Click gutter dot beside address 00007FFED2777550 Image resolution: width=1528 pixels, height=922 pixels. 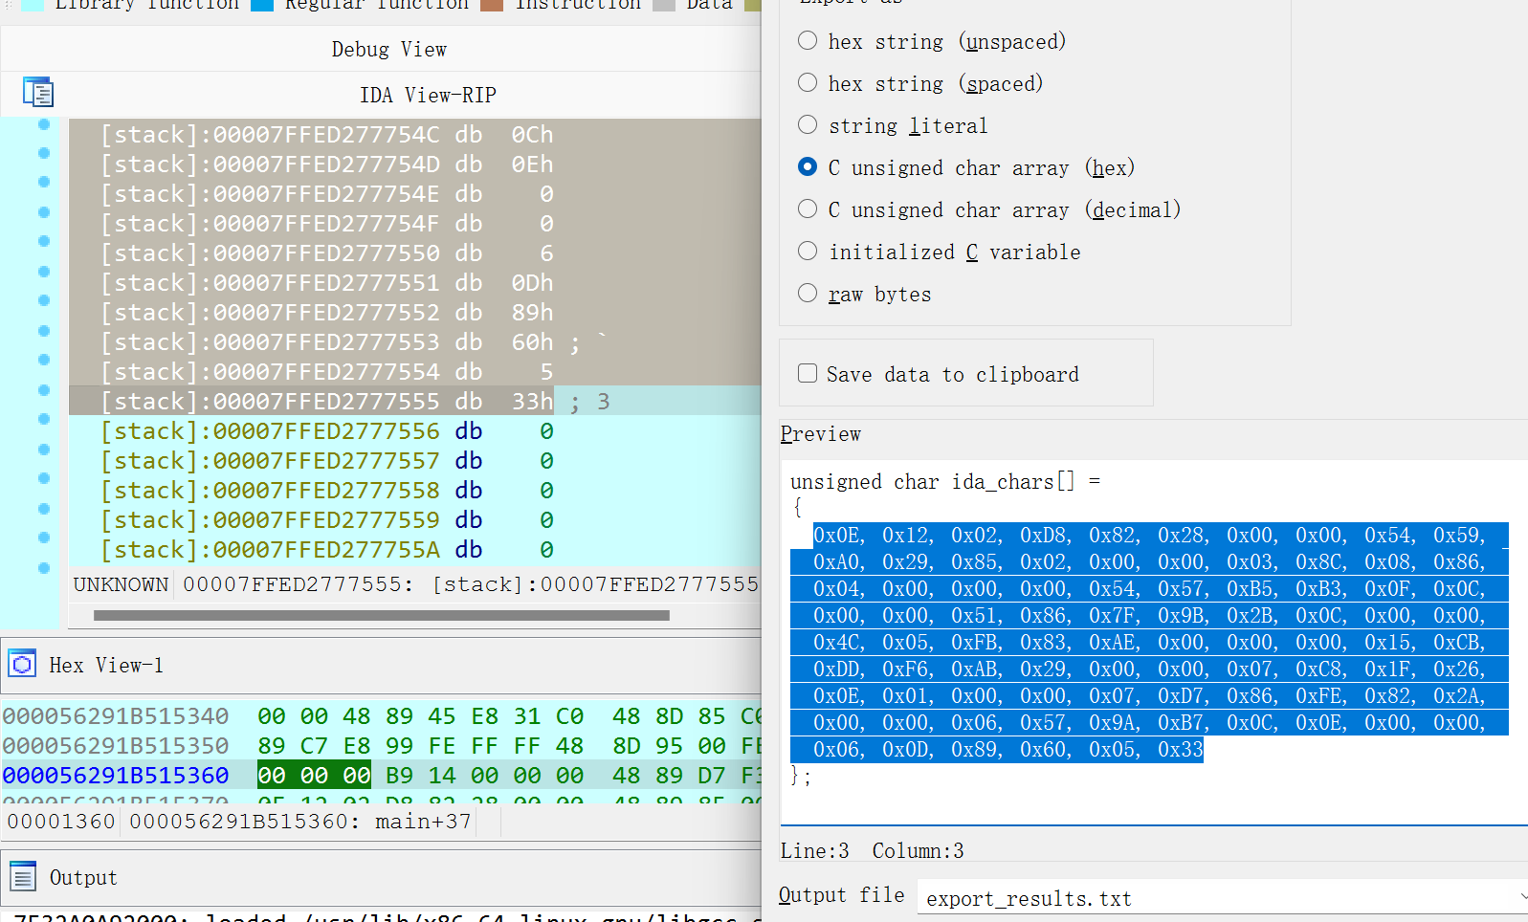tap(44, 242)
